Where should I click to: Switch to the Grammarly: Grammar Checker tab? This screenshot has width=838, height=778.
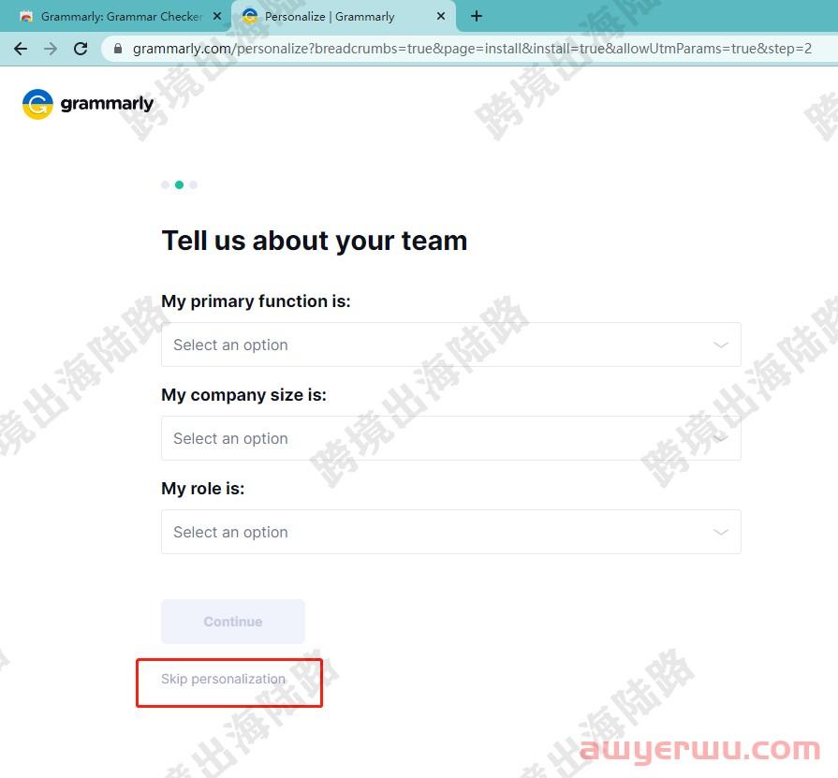pos(115,17)
